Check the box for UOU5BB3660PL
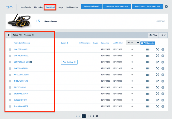The width and height of the screenshot is (172, 119). coord(10,49)
